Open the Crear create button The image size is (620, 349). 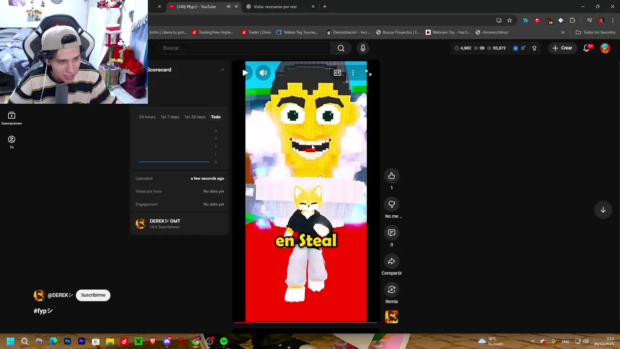pos(562,48)
